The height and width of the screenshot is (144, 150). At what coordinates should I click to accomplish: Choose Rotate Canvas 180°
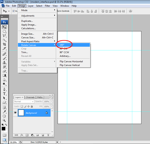point(73,45)
